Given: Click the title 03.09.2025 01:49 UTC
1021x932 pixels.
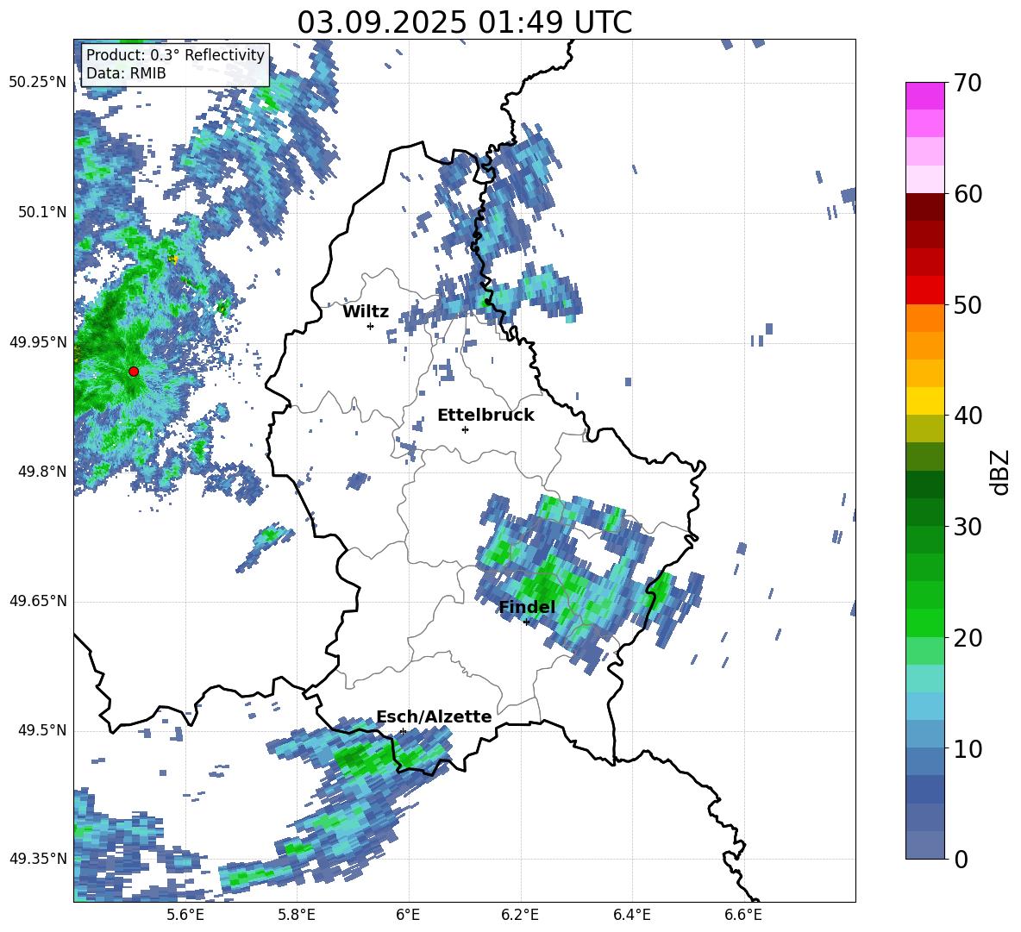Looking at the screenshot, I should click(465, 22).
